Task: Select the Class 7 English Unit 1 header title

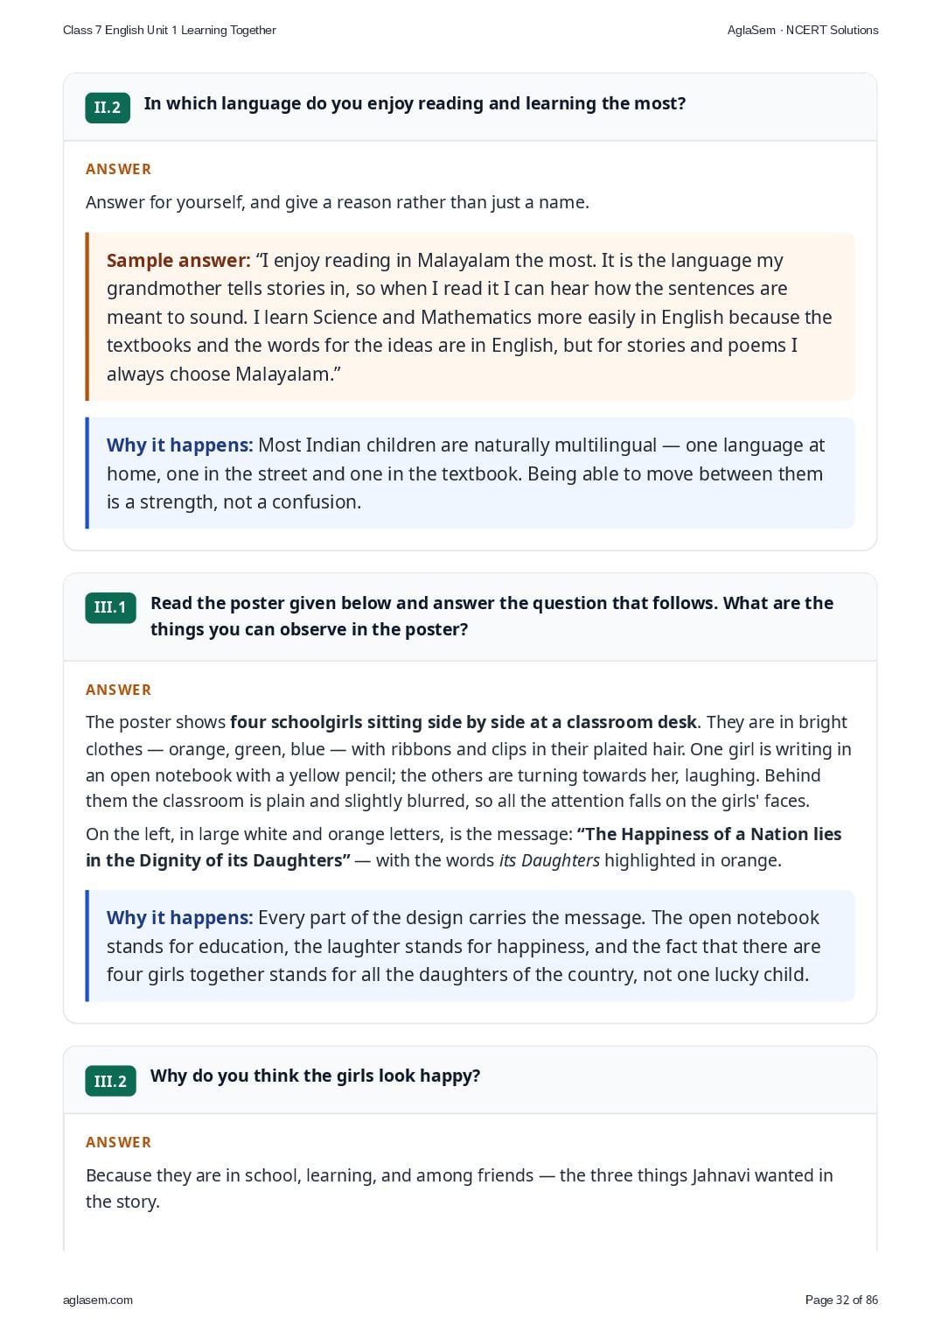Action: click(170, 30)
